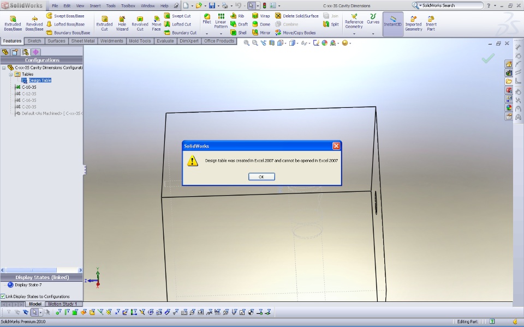Click the ConfigurationManager horizontal scrollbar

41,270
